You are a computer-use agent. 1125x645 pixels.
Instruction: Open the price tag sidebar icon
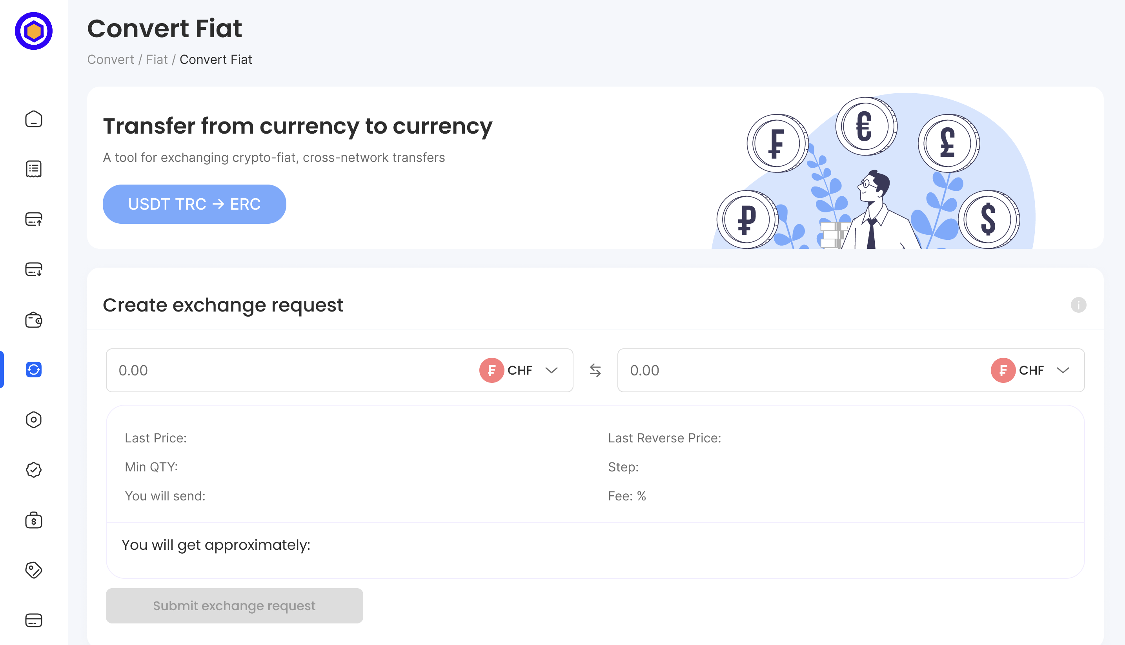click(34, 570)
